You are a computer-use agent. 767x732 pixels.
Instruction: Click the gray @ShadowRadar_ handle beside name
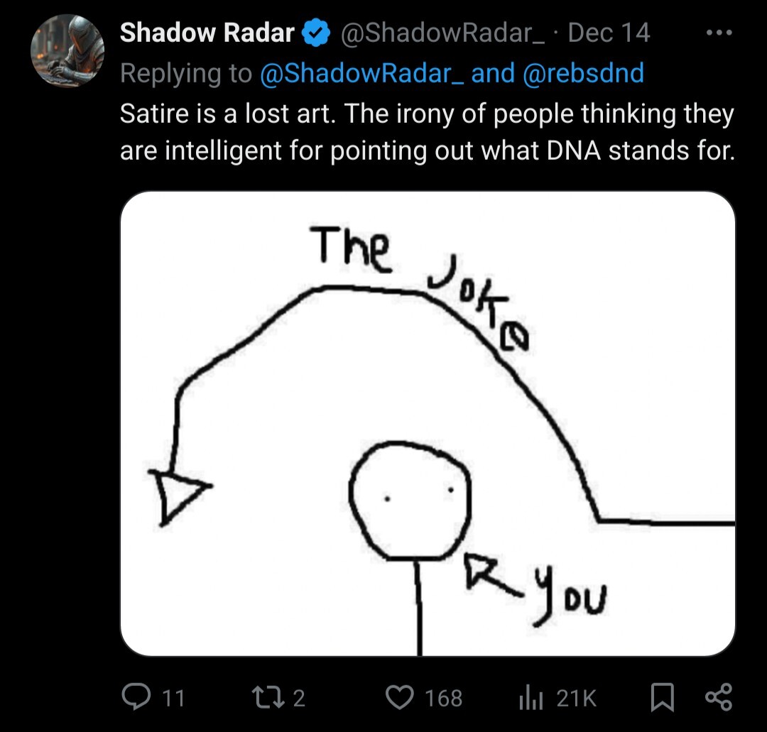coord(443,33)
